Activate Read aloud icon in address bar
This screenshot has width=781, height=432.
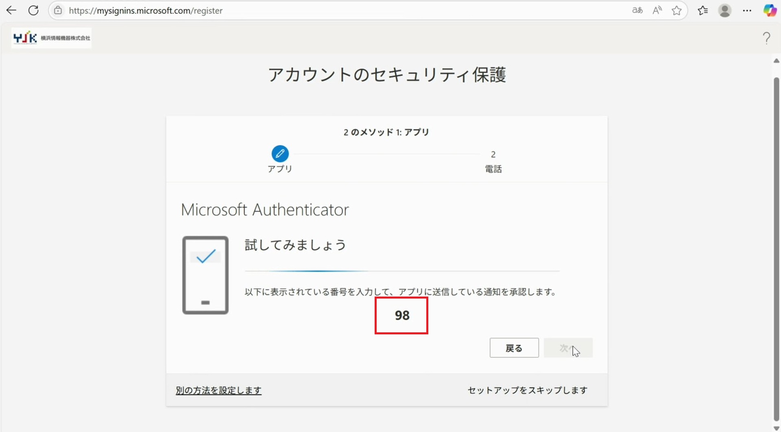pyautogui.click(x=657, y=11)
